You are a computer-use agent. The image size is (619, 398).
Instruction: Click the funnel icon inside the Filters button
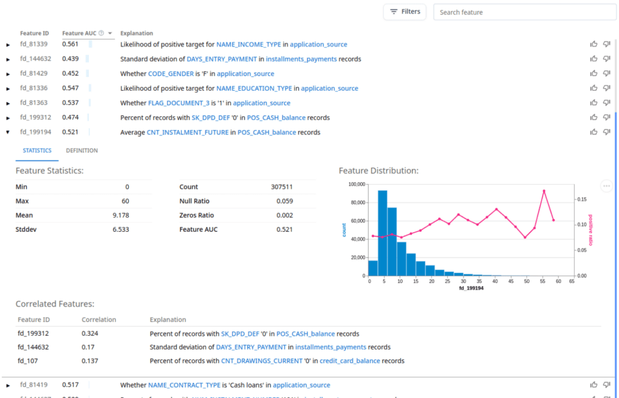pyautogui.click(x=394, y=11)
